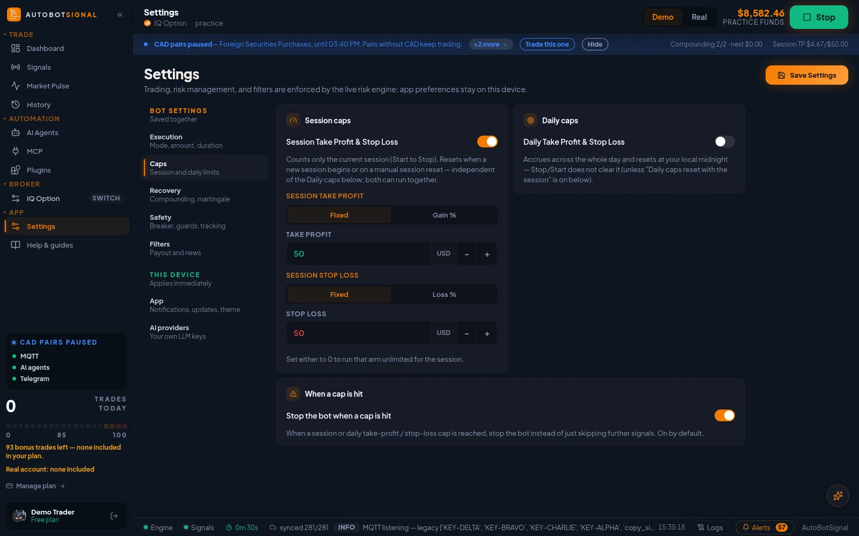
Task: Open trade History page
Action: [x=67, y=105]
